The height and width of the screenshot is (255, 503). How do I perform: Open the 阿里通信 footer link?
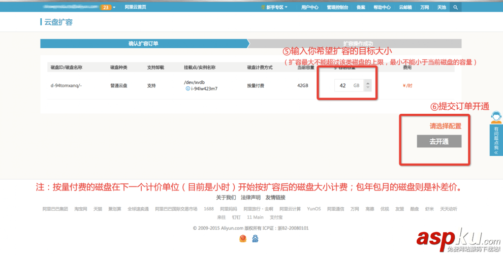tap(335, 209)
